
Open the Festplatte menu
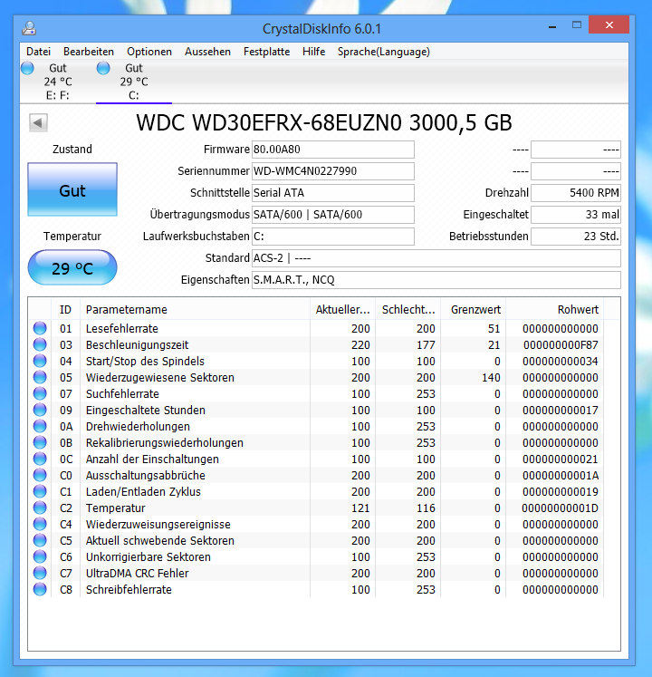pyautogui.click(x=266, y=52)
